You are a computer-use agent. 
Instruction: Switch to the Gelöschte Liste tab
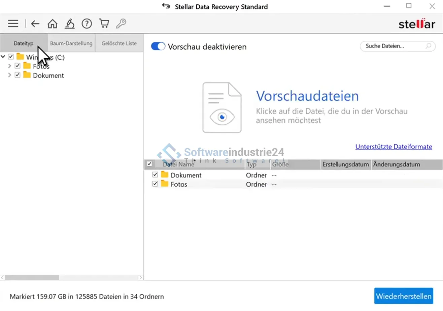[x=119, y=43]
